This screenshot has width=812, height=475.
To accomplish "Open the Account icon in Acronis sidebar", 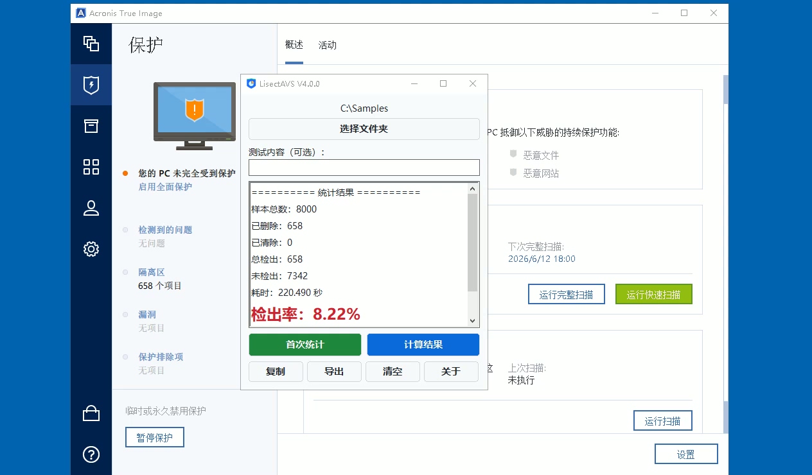I will pos(91,208).
